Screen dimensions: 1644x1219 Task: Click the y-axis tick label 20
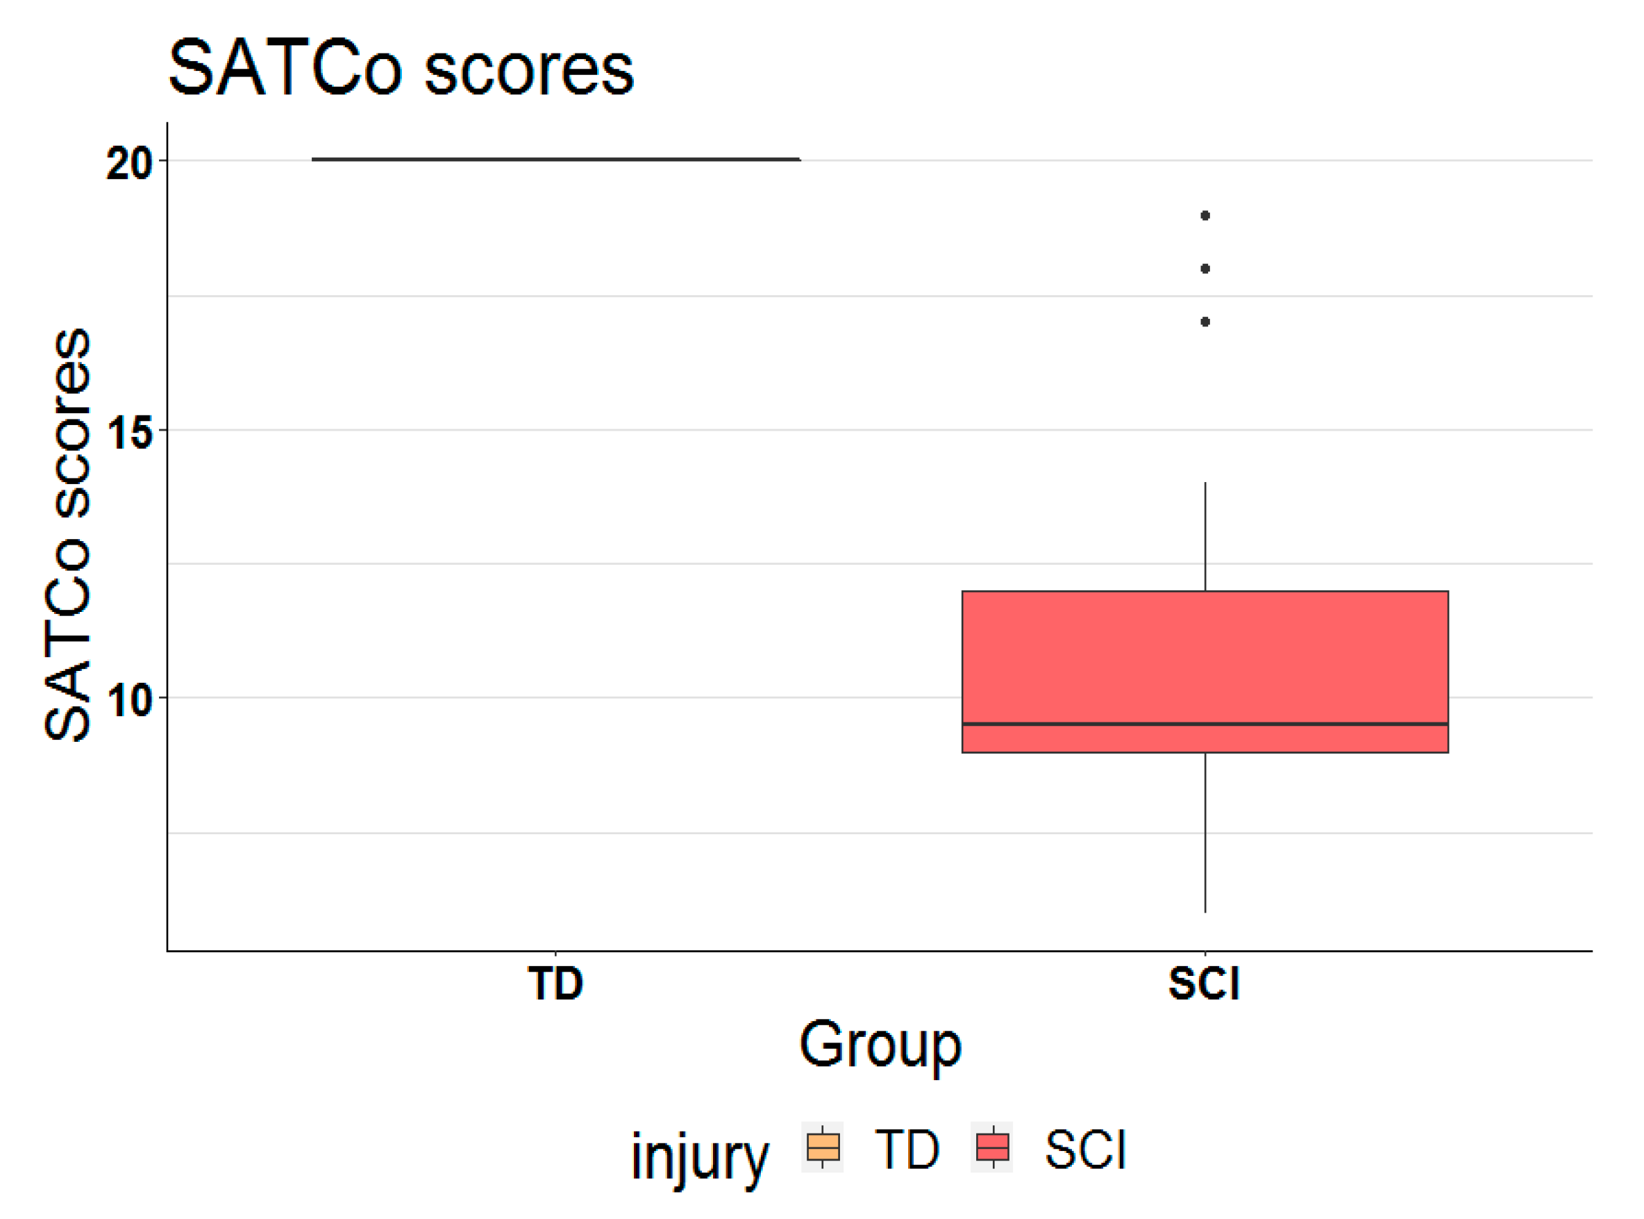point(128,163)
